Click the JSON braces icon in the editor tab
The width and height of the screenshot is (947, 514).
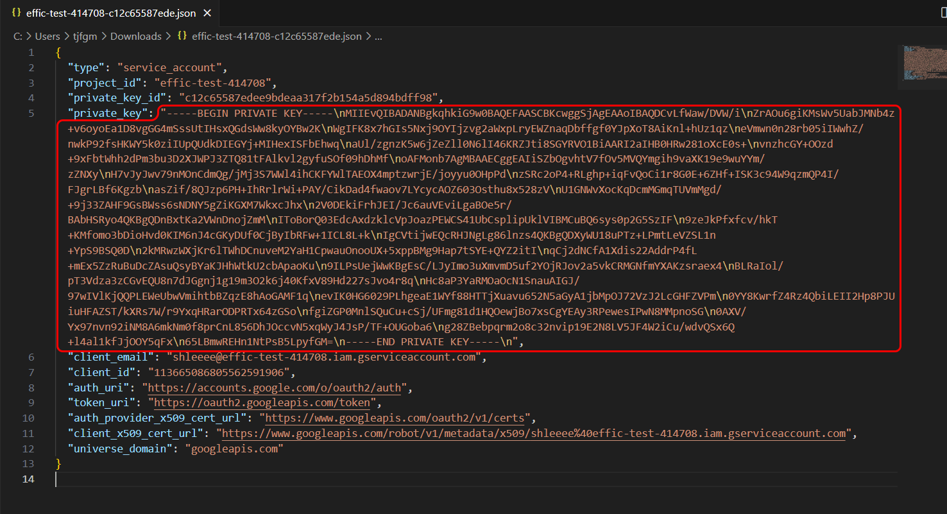[15, 13]
